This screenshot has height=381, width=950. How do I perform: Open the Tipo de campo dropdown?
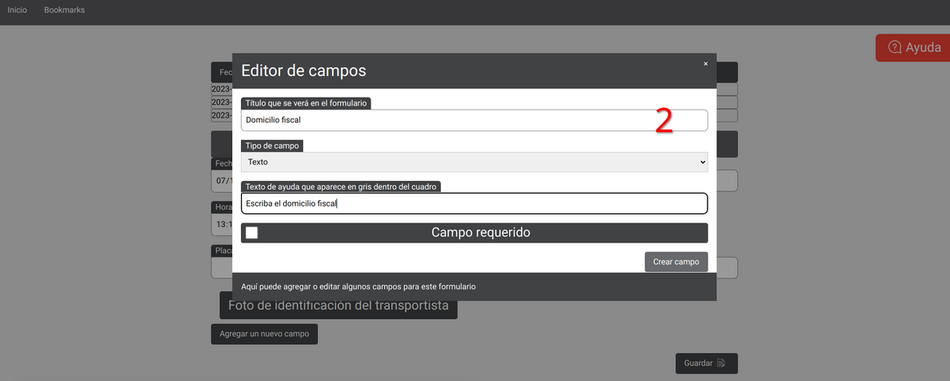474,162
